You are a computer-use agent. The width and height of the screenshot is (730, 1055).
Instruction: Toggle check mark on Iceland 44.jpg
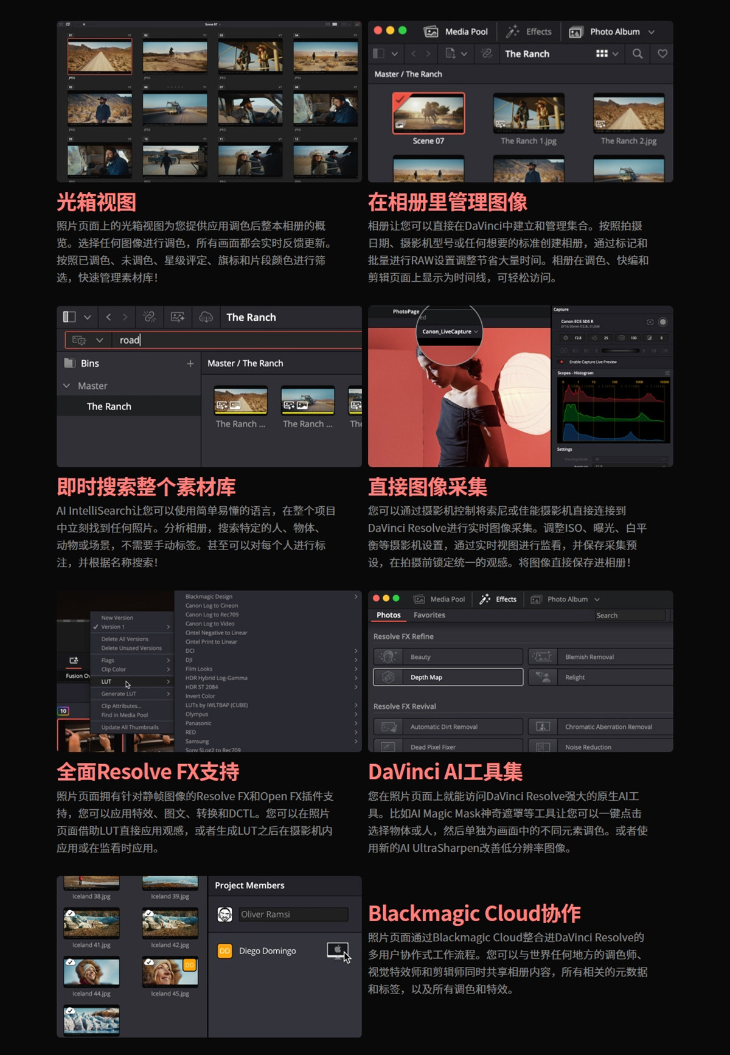pos(71,962)
